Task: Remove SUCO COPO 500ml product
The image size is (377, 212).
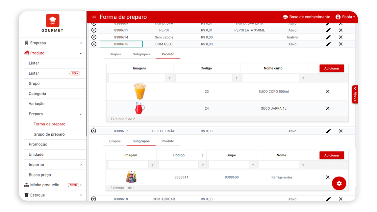Action: tap(328, 92)
